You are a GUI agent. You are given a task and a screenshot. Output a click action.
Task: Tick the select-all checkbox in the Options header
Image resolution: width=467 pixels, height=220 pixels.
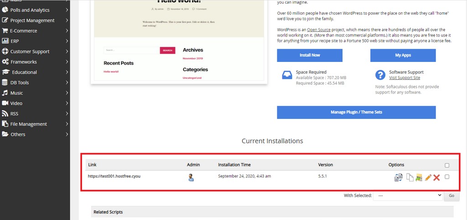[x=447, y=165]
